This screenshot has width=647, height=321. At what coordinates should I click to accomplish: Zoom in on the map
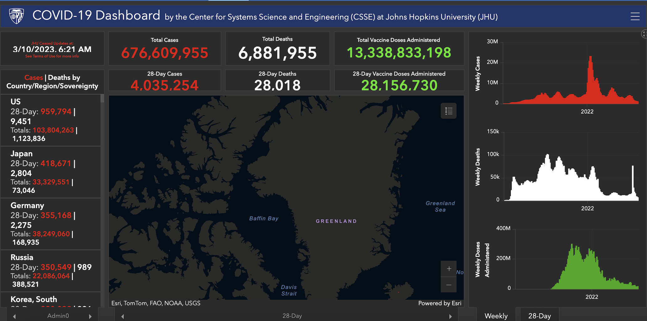449,269
